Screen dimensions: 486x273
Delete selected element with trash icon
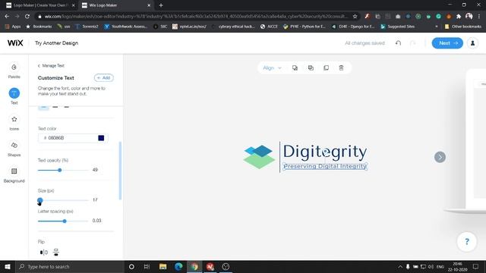pos(341,67)
